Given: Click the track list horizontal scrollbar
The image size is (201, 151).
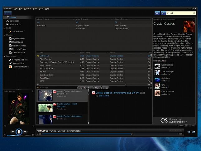Looking at the screenshot, I should tap(82, 85).
